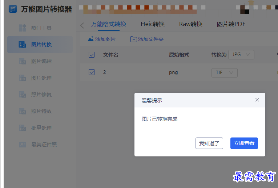Screen dimensions: 278x188
Task: Switch to the Raw转换 tab
Action: click(191, 24)
